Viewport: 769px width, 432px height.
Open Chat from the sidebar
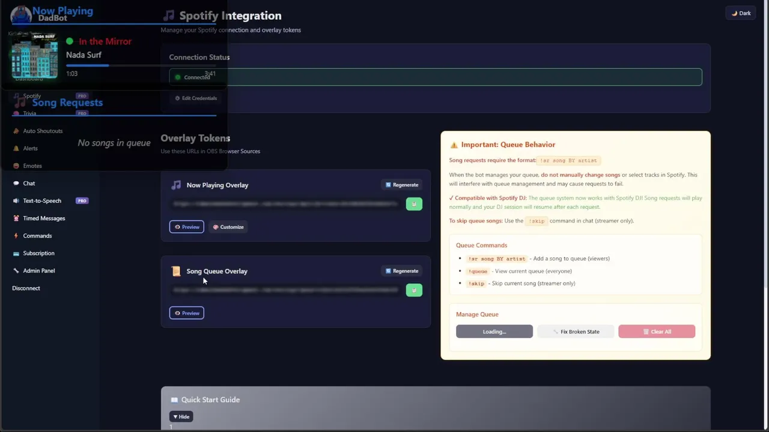29,183
